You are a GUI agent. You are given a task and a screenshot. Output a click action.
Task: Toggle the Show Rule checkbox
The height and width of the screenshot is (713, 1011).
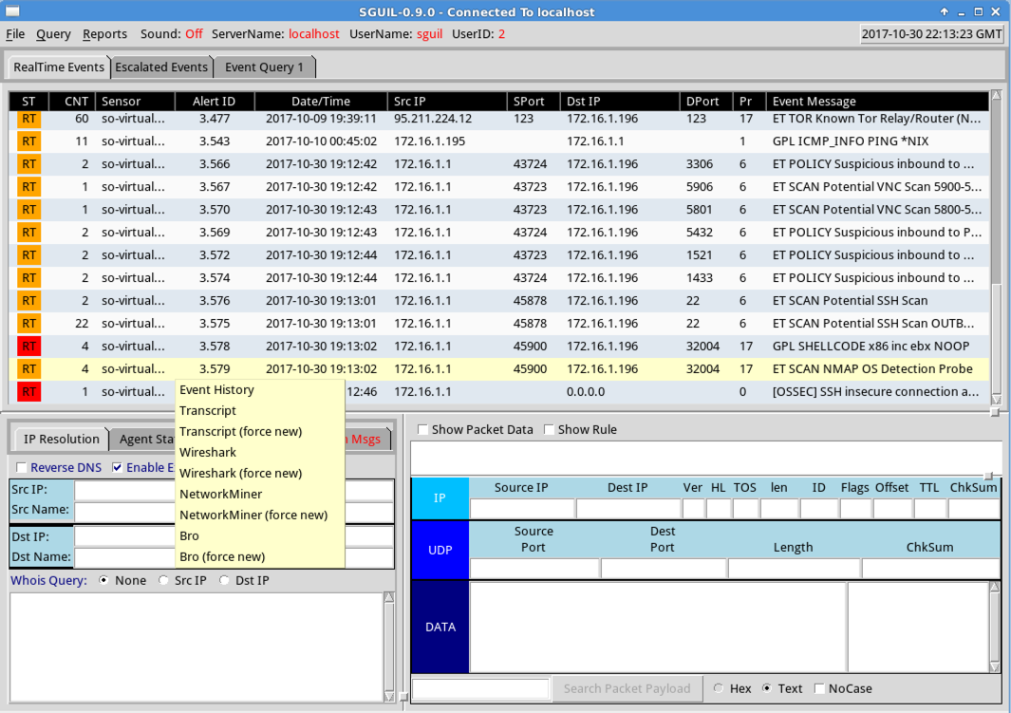[550, 430]
